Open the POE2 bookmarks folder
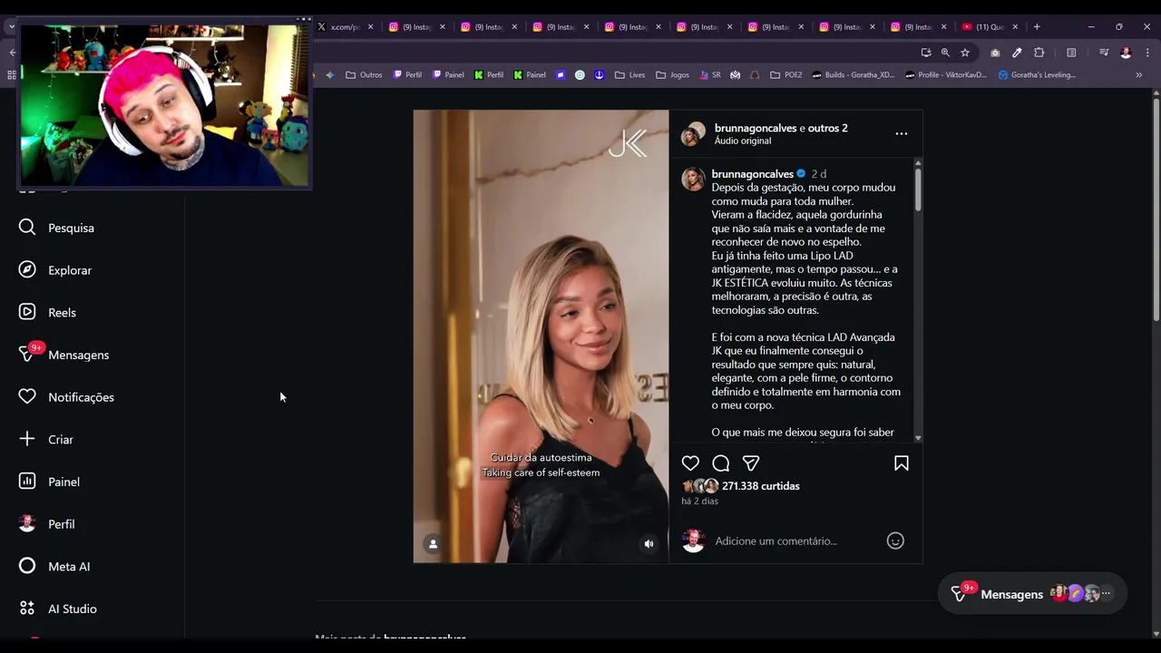The image size is (1161, 653). pos(785,74)
